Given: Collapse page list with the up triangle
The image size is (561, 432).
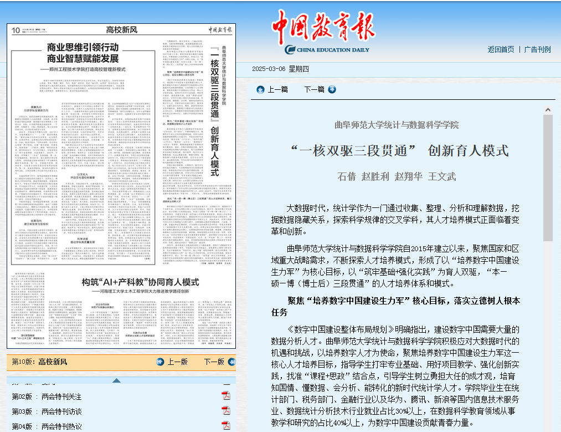Looking at the screenshot, I should click(116, 380).
